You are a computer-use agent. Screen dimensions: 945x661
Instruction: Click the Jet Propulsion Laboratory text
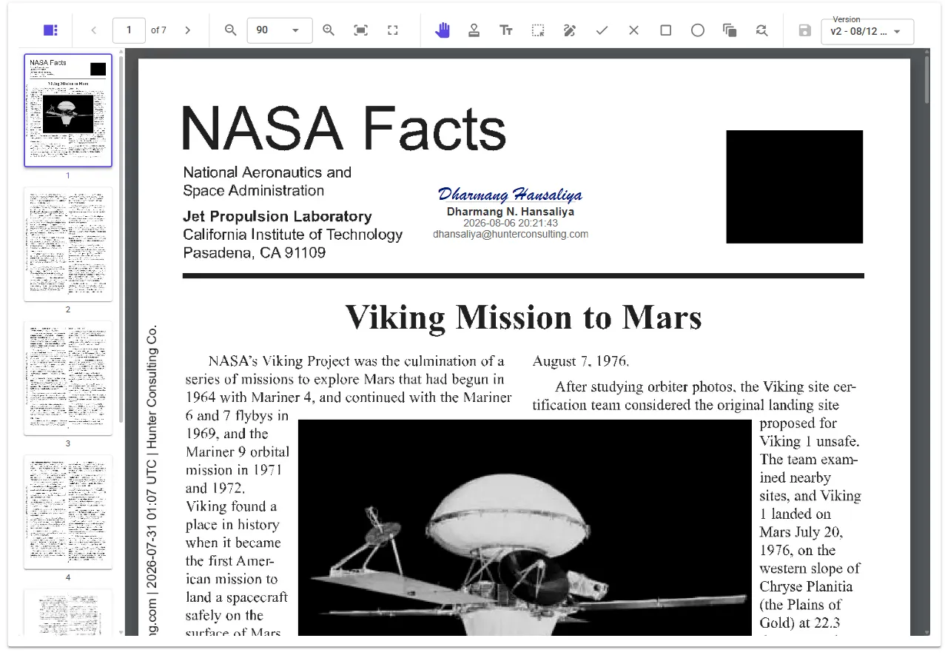pyautogui.click(x=278, y=216)
